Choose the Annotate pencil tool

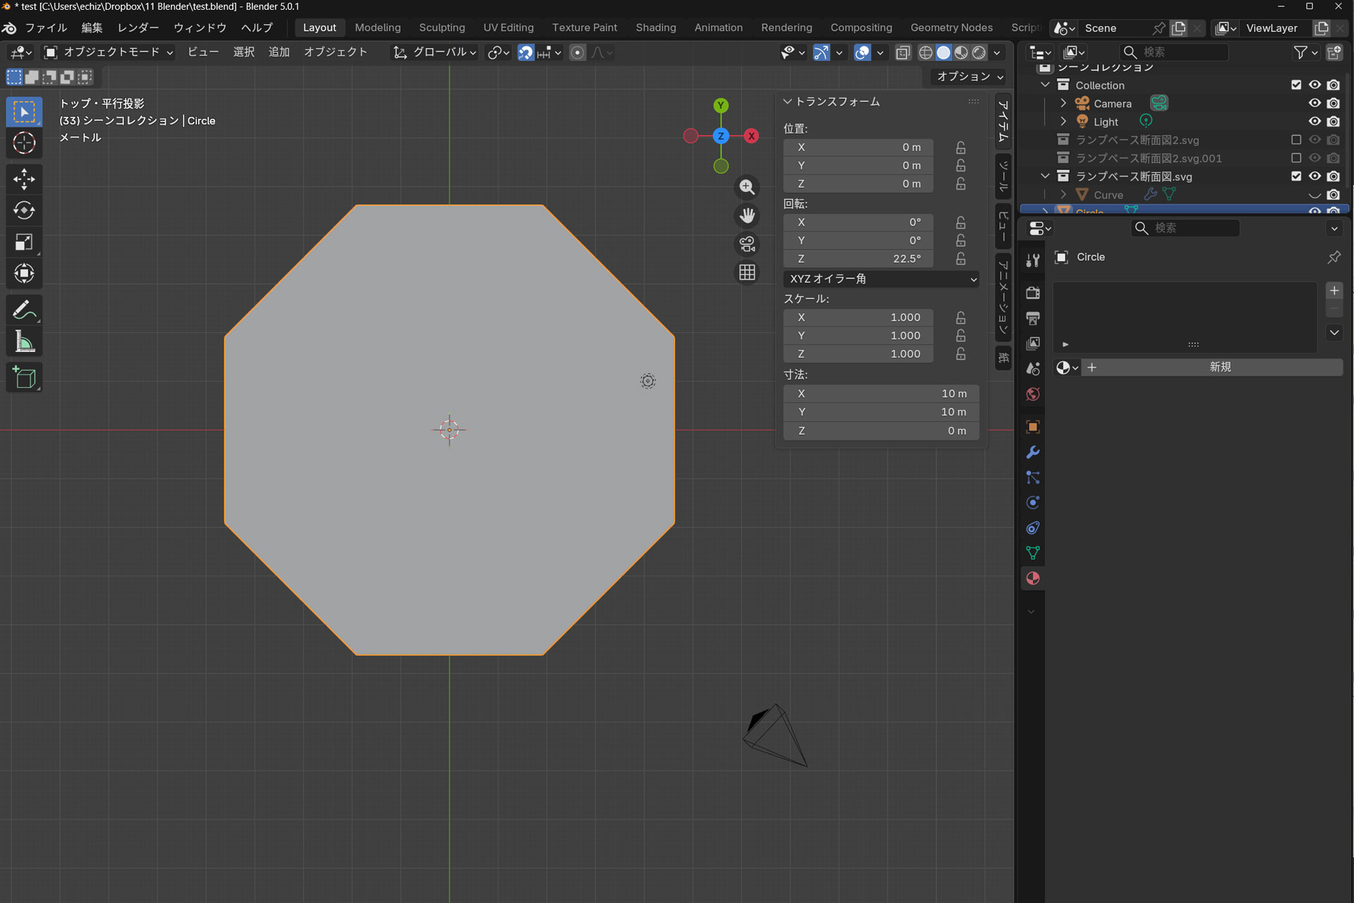tap(24, 310)
